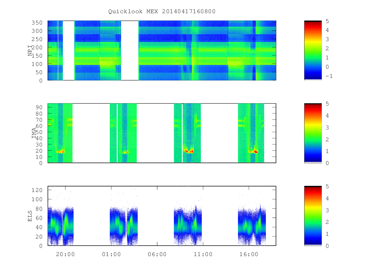Click the IMA panel color bar
This screenshot has height=276, width=368.
[x=313, y=133]
